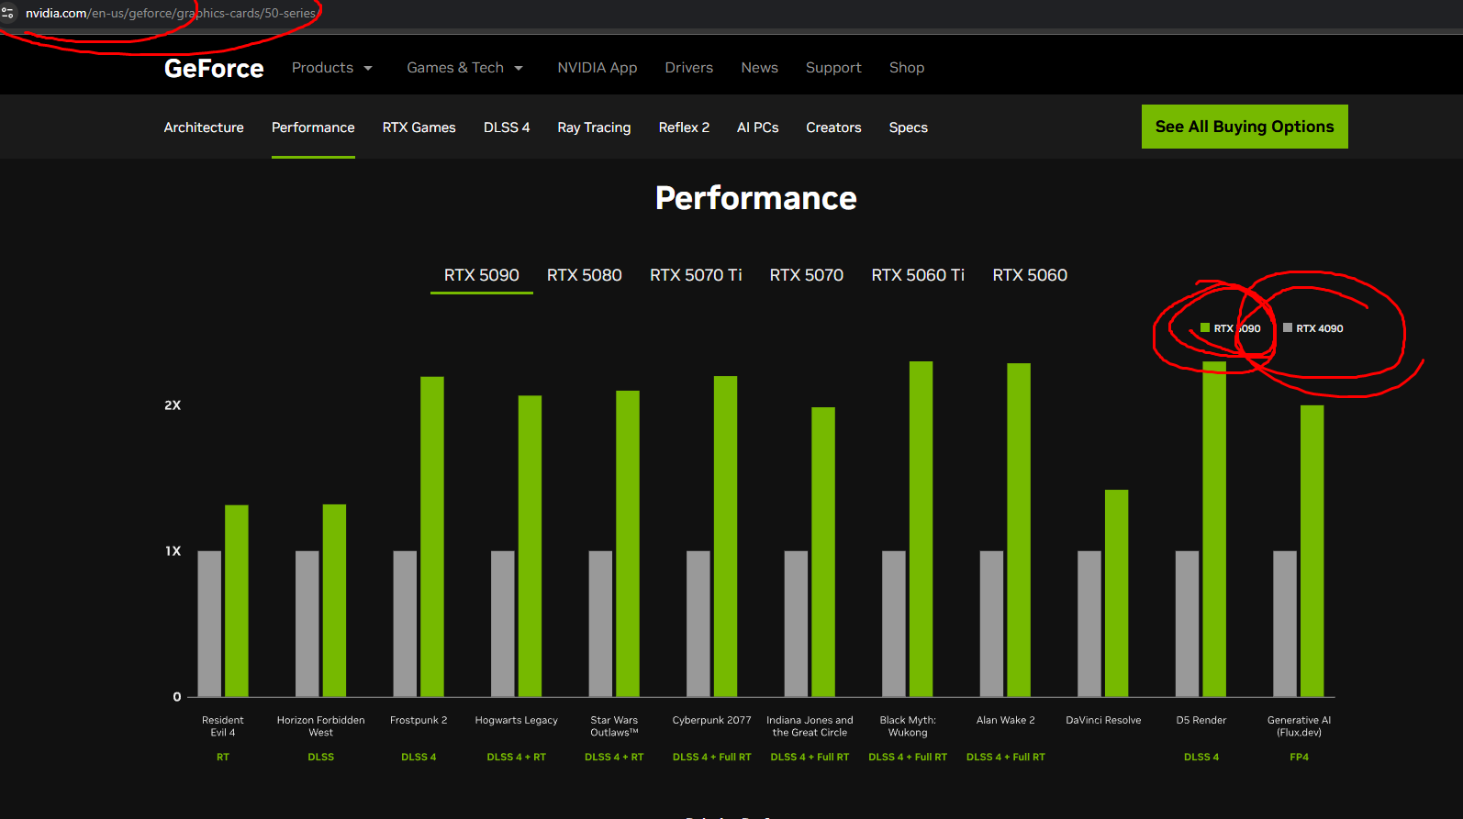Click the Horizon Forbidden West axis label
The width and height of the screenshot is (1463, 819).
tap(321, 726)
